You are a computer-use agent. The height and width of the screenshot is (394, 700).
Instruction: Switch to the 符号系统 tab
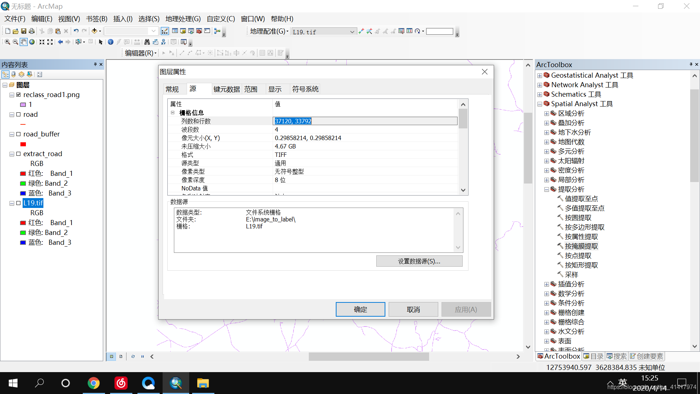[x=305, y=89]
